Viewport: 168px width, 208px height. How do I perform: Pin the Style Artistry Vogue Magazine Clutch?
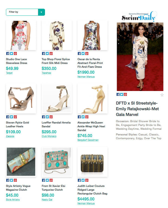[15, 180]
